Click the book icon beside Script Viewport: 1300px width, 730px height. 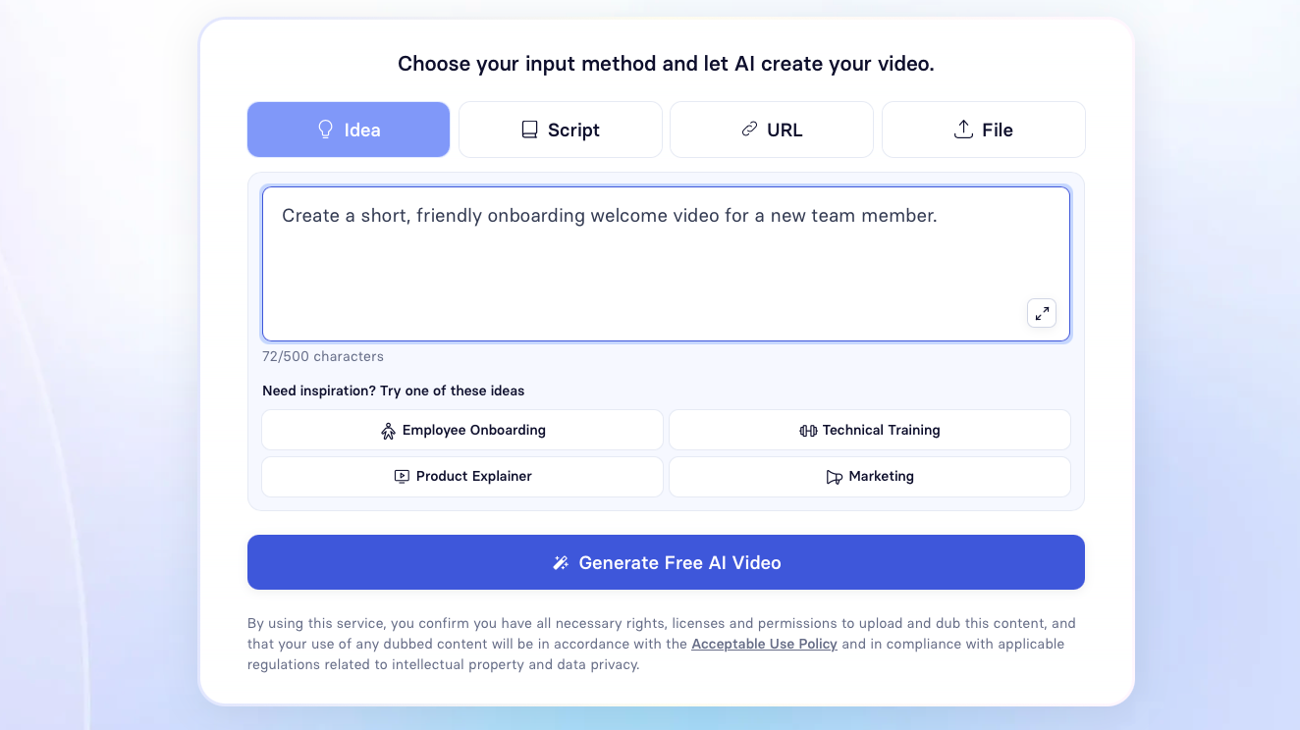(x=529, y=130)
